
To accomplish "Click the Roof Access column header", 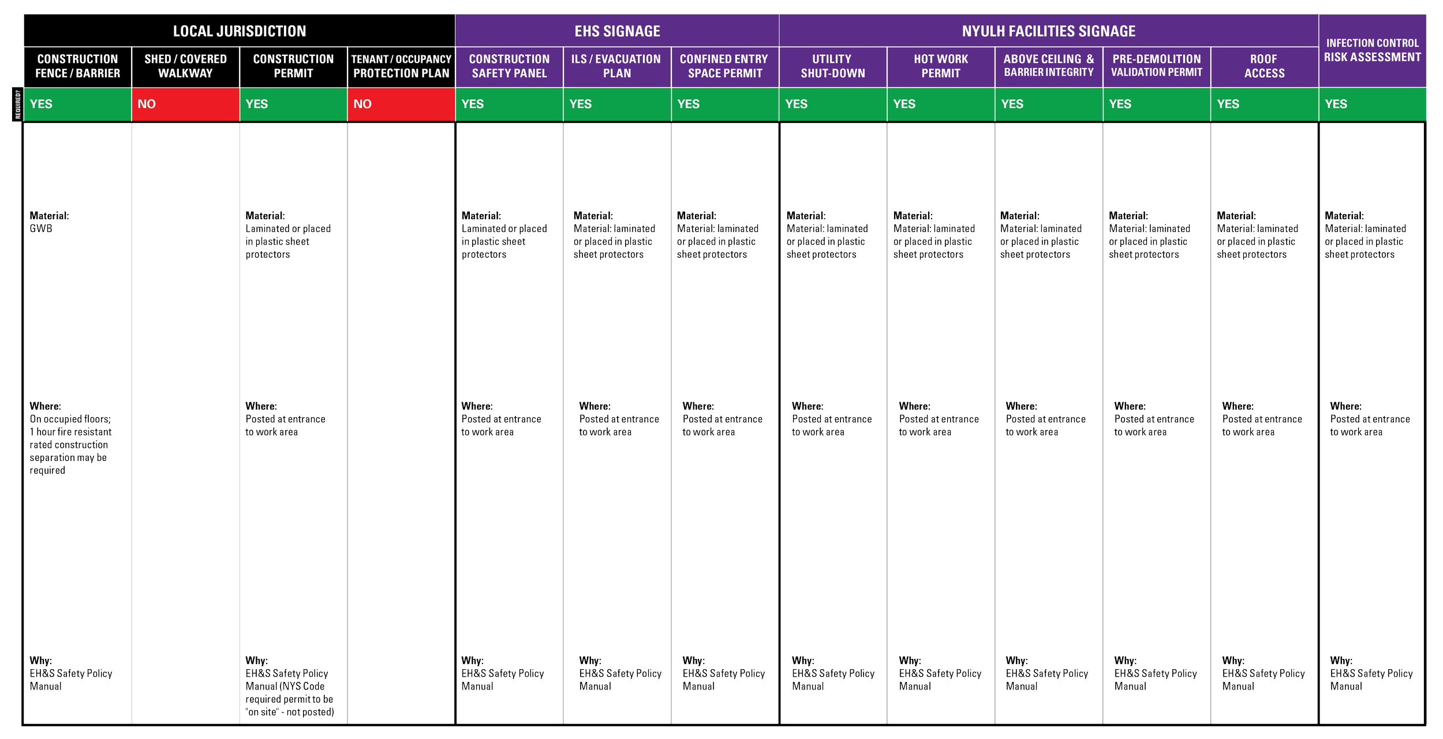I will [x=1264, y=66].
